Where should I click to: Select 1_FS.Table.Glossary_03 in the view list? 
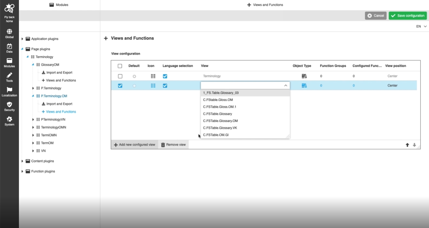[221, 93]
